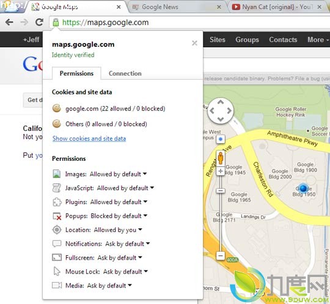Image resolution: width=330 pixels, height=304 pixels.
Task: Select the Permissions tab
Action: coord(76,73)
